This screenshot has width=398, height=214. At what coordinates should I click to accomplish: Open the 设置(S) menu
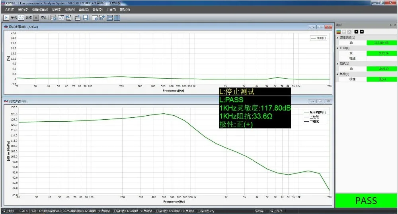(x=57, y=10)
